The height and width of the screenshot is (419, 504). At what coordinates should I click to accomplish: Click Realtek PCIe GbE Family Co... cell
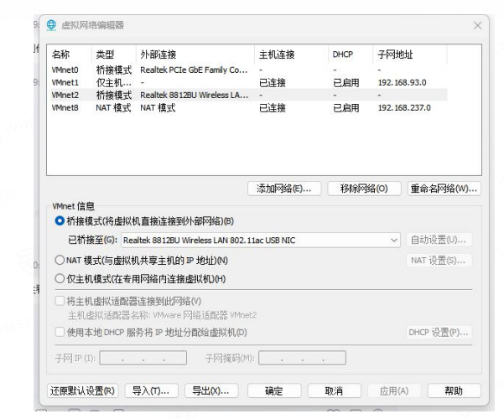click(195, 70)
